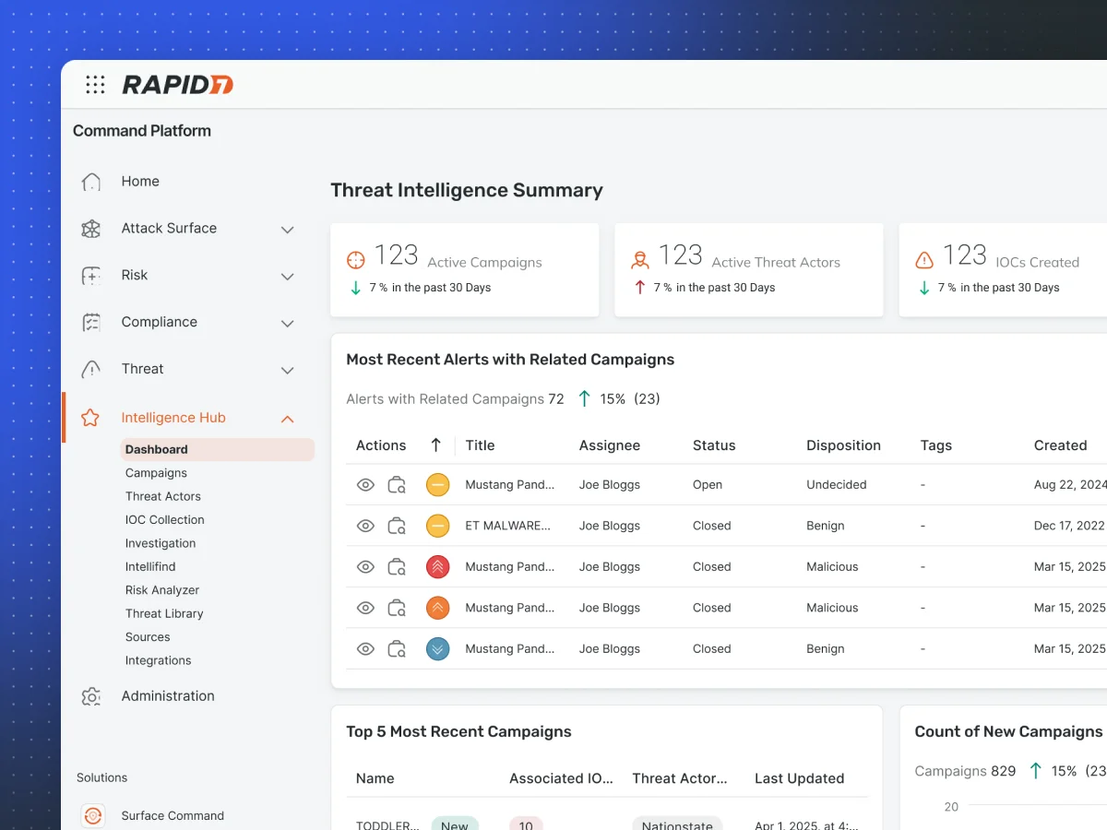Click the ET MALWARE... alert title

click(x=507, y=526)
